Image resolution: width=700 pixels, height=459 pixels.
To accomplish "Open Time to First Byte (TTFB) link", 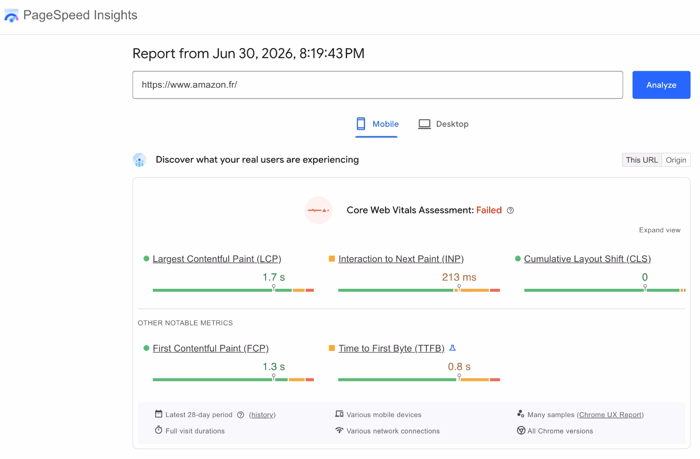I will (392, 348).
